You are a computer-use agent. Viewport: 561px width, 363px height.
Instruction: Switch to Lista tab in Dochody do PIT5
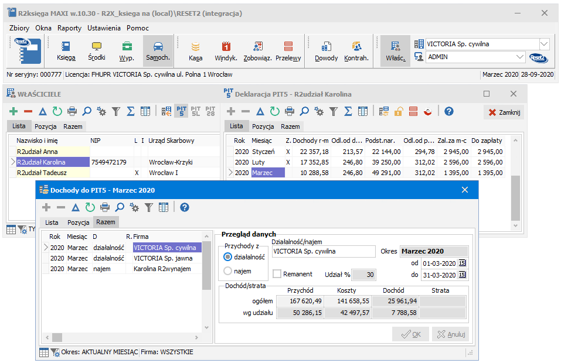coord(52,222)
